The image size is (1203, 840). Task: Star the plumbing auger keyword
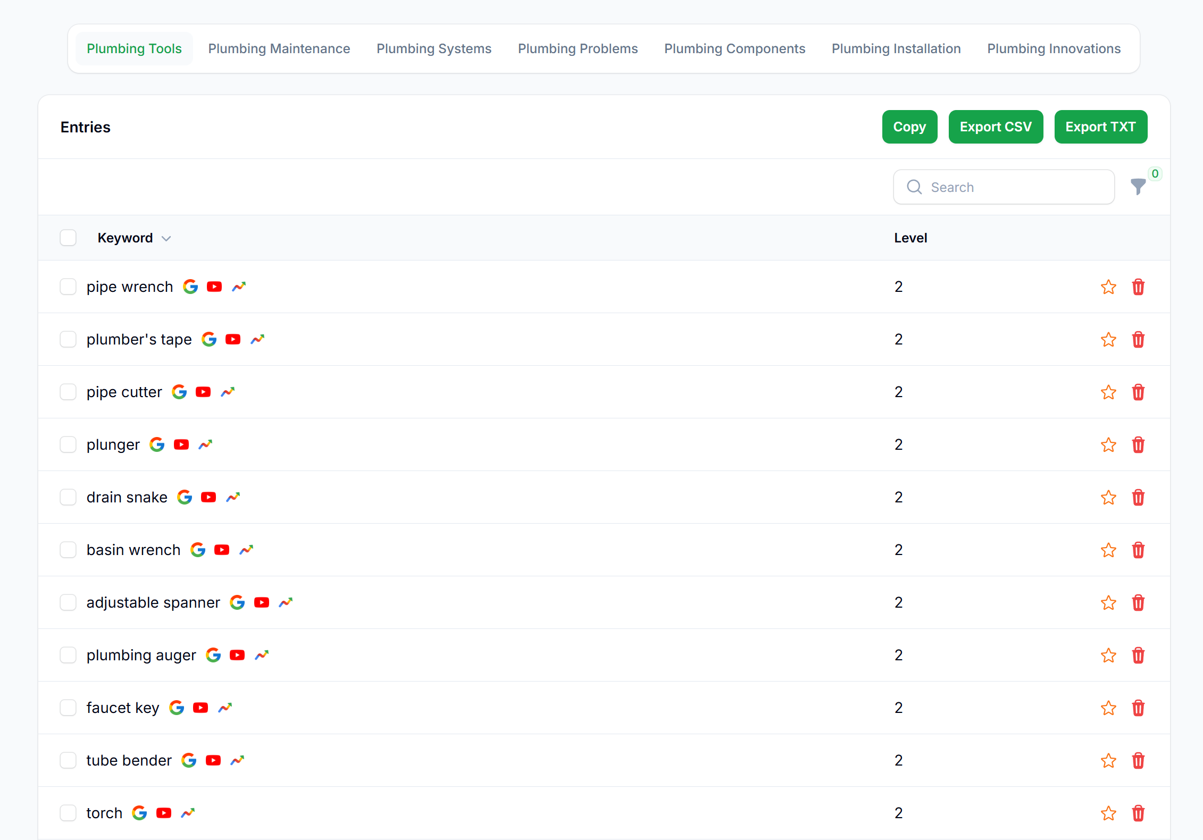tap(1108, 656)
